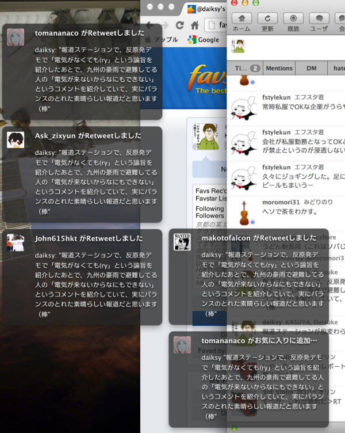Click the Ask_zixyun notification avatar
The image size is (345, 433).
(x=16, y=140)
